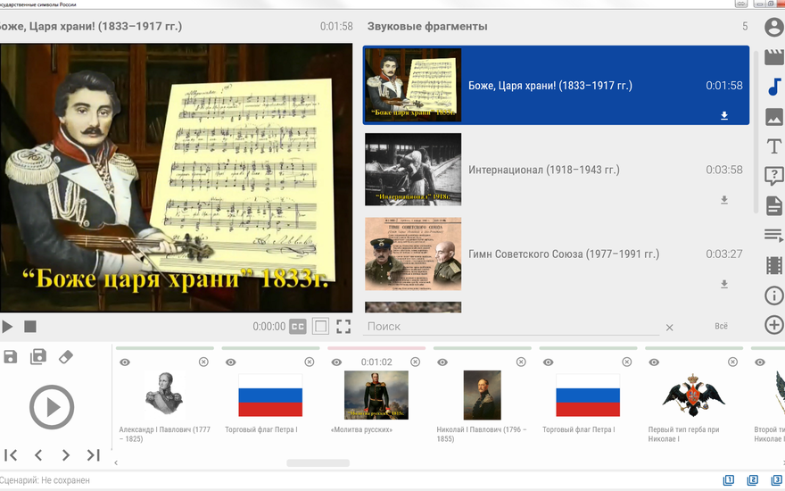Toggle the player frame mode button

click(x=320, y=327)
